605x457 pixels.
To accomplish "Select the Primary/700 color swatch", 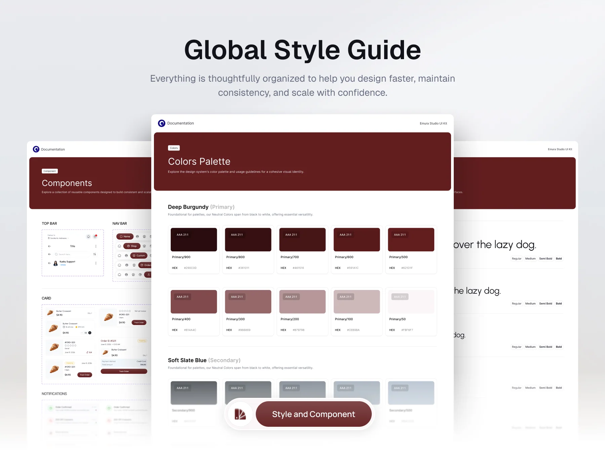I will click(302, 240).
